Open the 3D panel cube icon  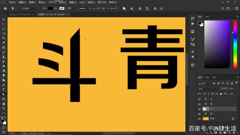193,65
